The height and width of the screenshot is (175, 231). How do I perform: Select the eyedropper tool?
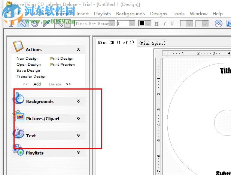(46, 24)
